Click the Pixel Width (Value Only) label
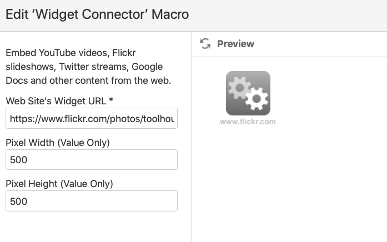387x242 pixels. (x=58, y=143)
